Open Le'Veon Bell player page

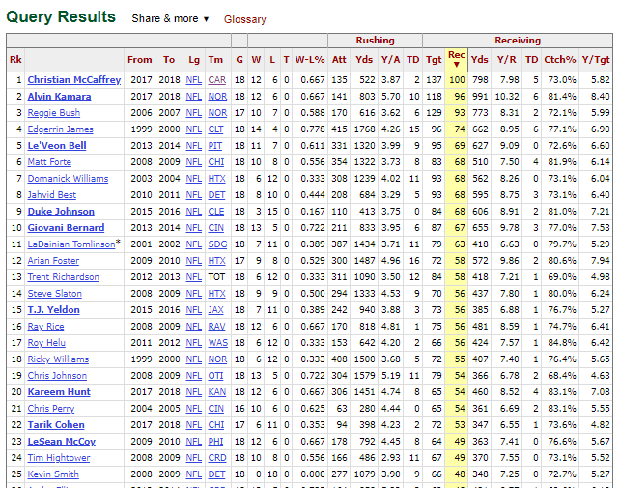pyautogui.click(x=57, y=146)
